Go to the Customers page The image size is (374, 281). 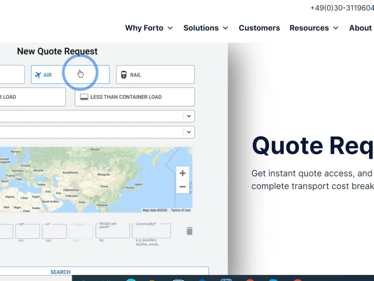point(259,28)
